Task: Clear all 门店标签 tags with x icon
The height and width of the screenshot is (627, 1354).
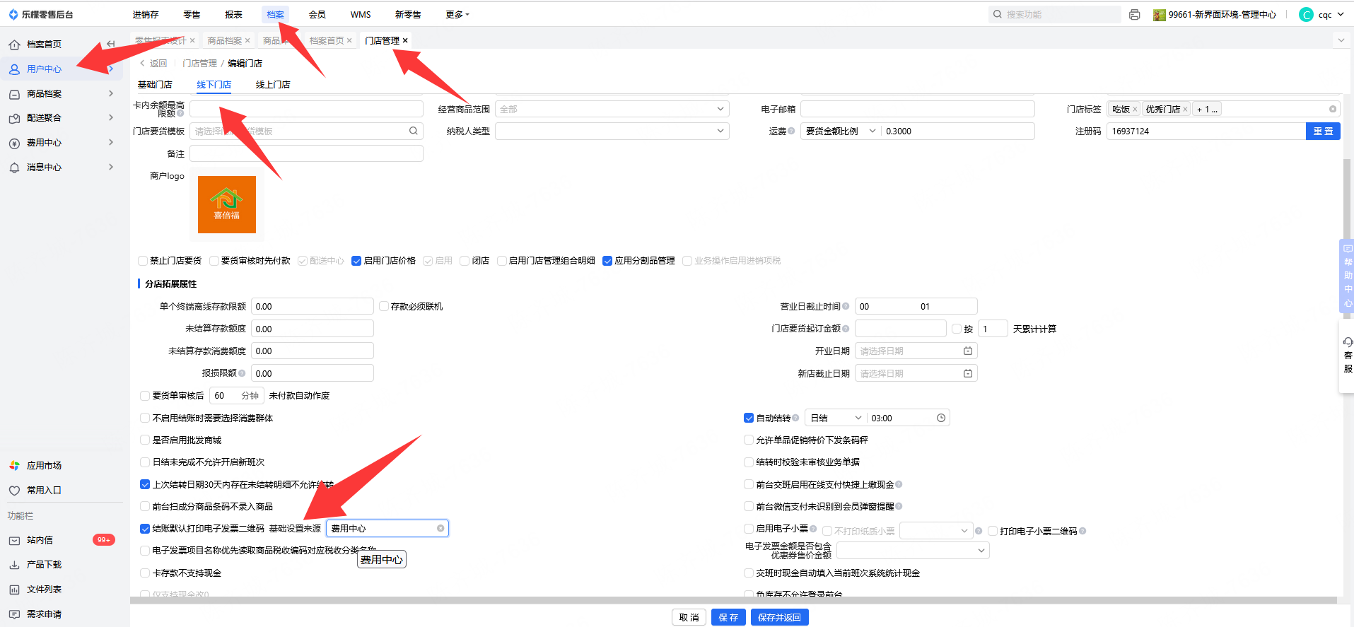Action: [x=1333, y=109]
